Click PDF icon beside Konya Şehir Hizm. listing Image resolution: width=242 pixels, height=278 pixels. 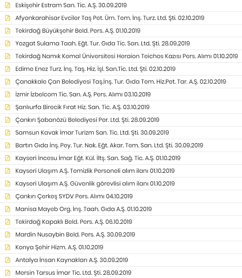pyautogui.click(x=8, y=247)
